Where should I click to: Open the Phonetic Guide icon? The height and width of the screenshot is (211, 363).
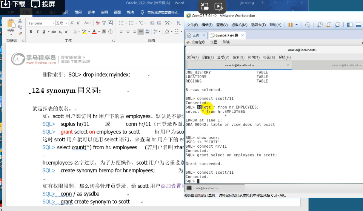pos(104,23)
